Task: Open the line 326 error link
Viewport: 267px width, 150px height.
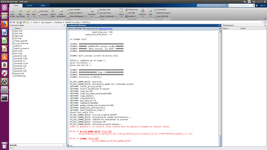Action: [94, 138]
